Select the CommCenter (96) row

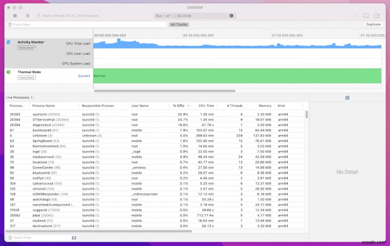click(155, 168)
